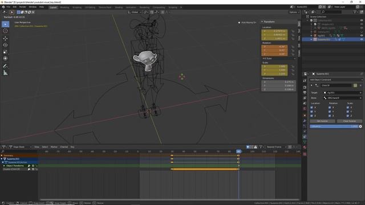Open the File menu

[x=9, y=7]
